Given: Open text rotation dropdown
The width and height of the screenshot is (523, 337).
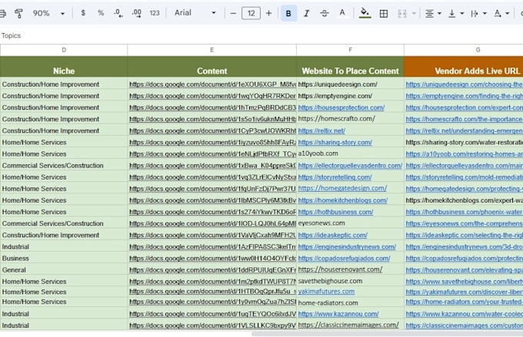Looking at the screenshot, I should (501, 14).
